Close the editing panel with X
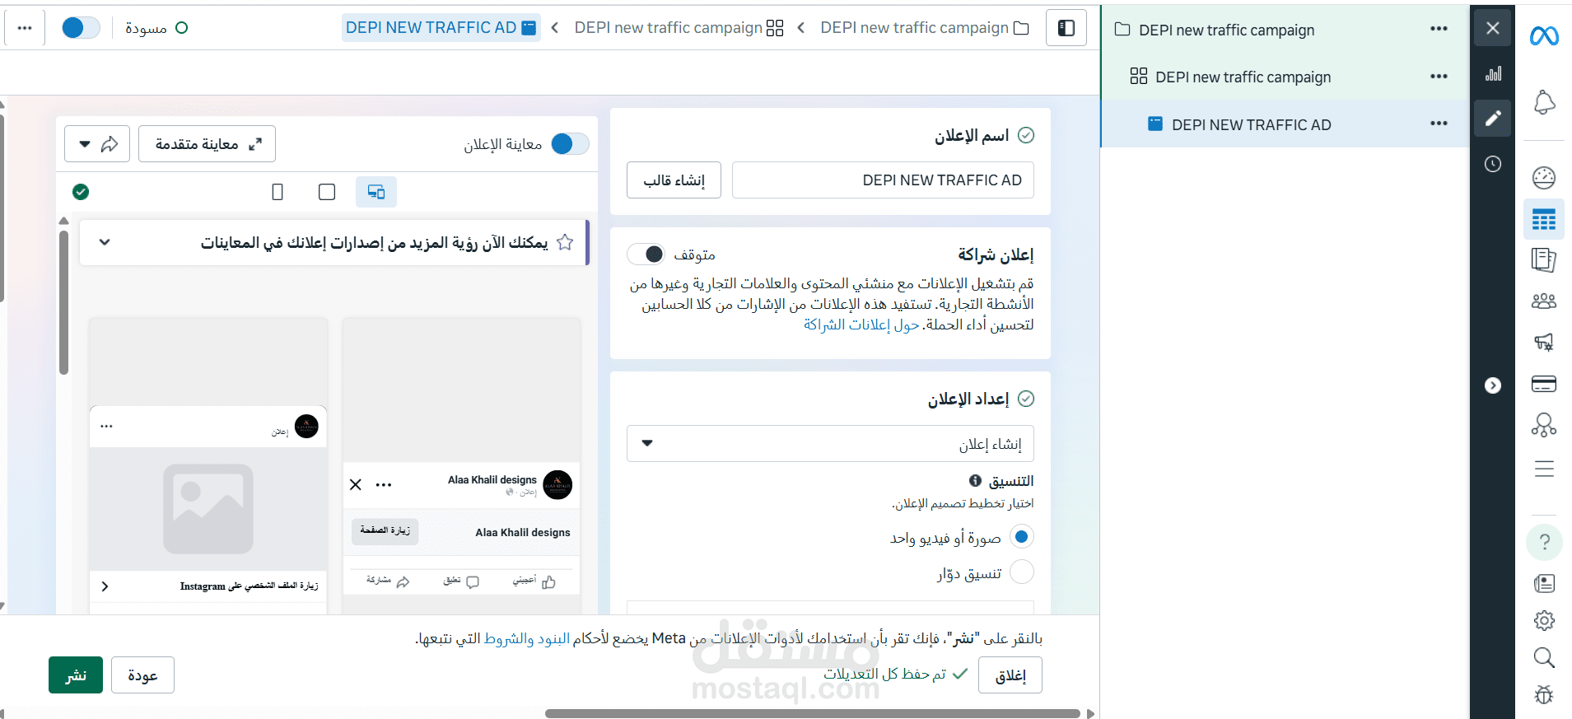Image resolution: width=1572 pixels, height=719 pixels. pos(1493,28)
